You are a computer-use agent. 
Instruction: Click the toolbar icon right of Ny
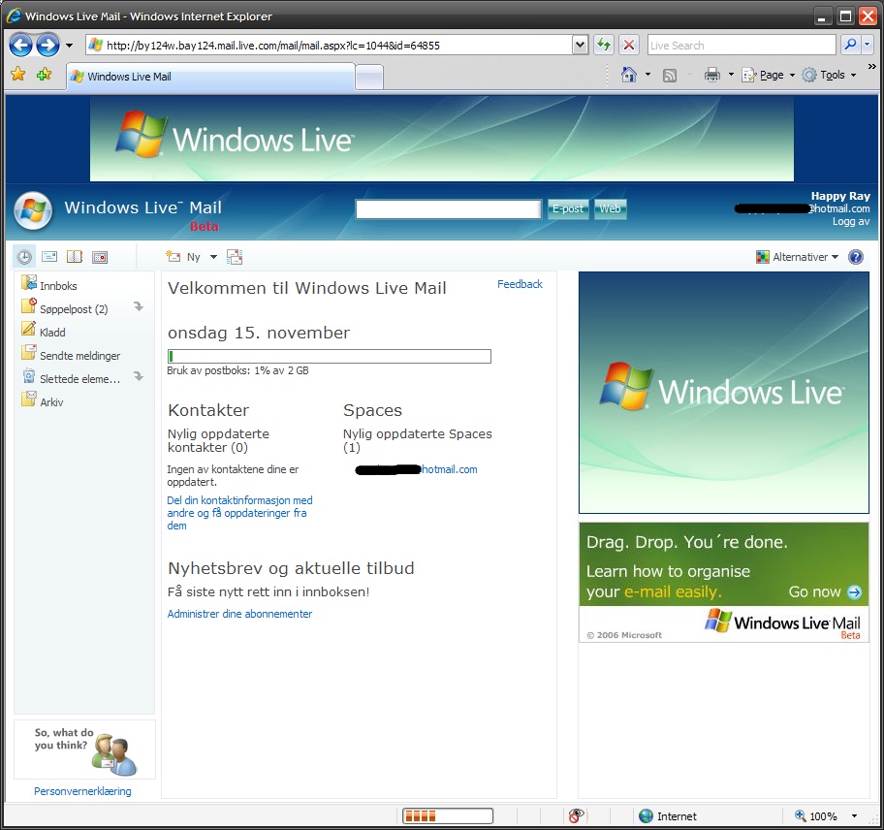coord(235,257)
